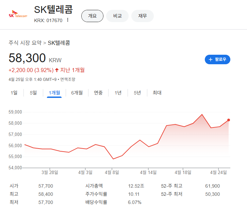The height and width of the screenshot is (207, 247).
Task: Click the 시가 value 57,700
Action: tap(46, 186)
